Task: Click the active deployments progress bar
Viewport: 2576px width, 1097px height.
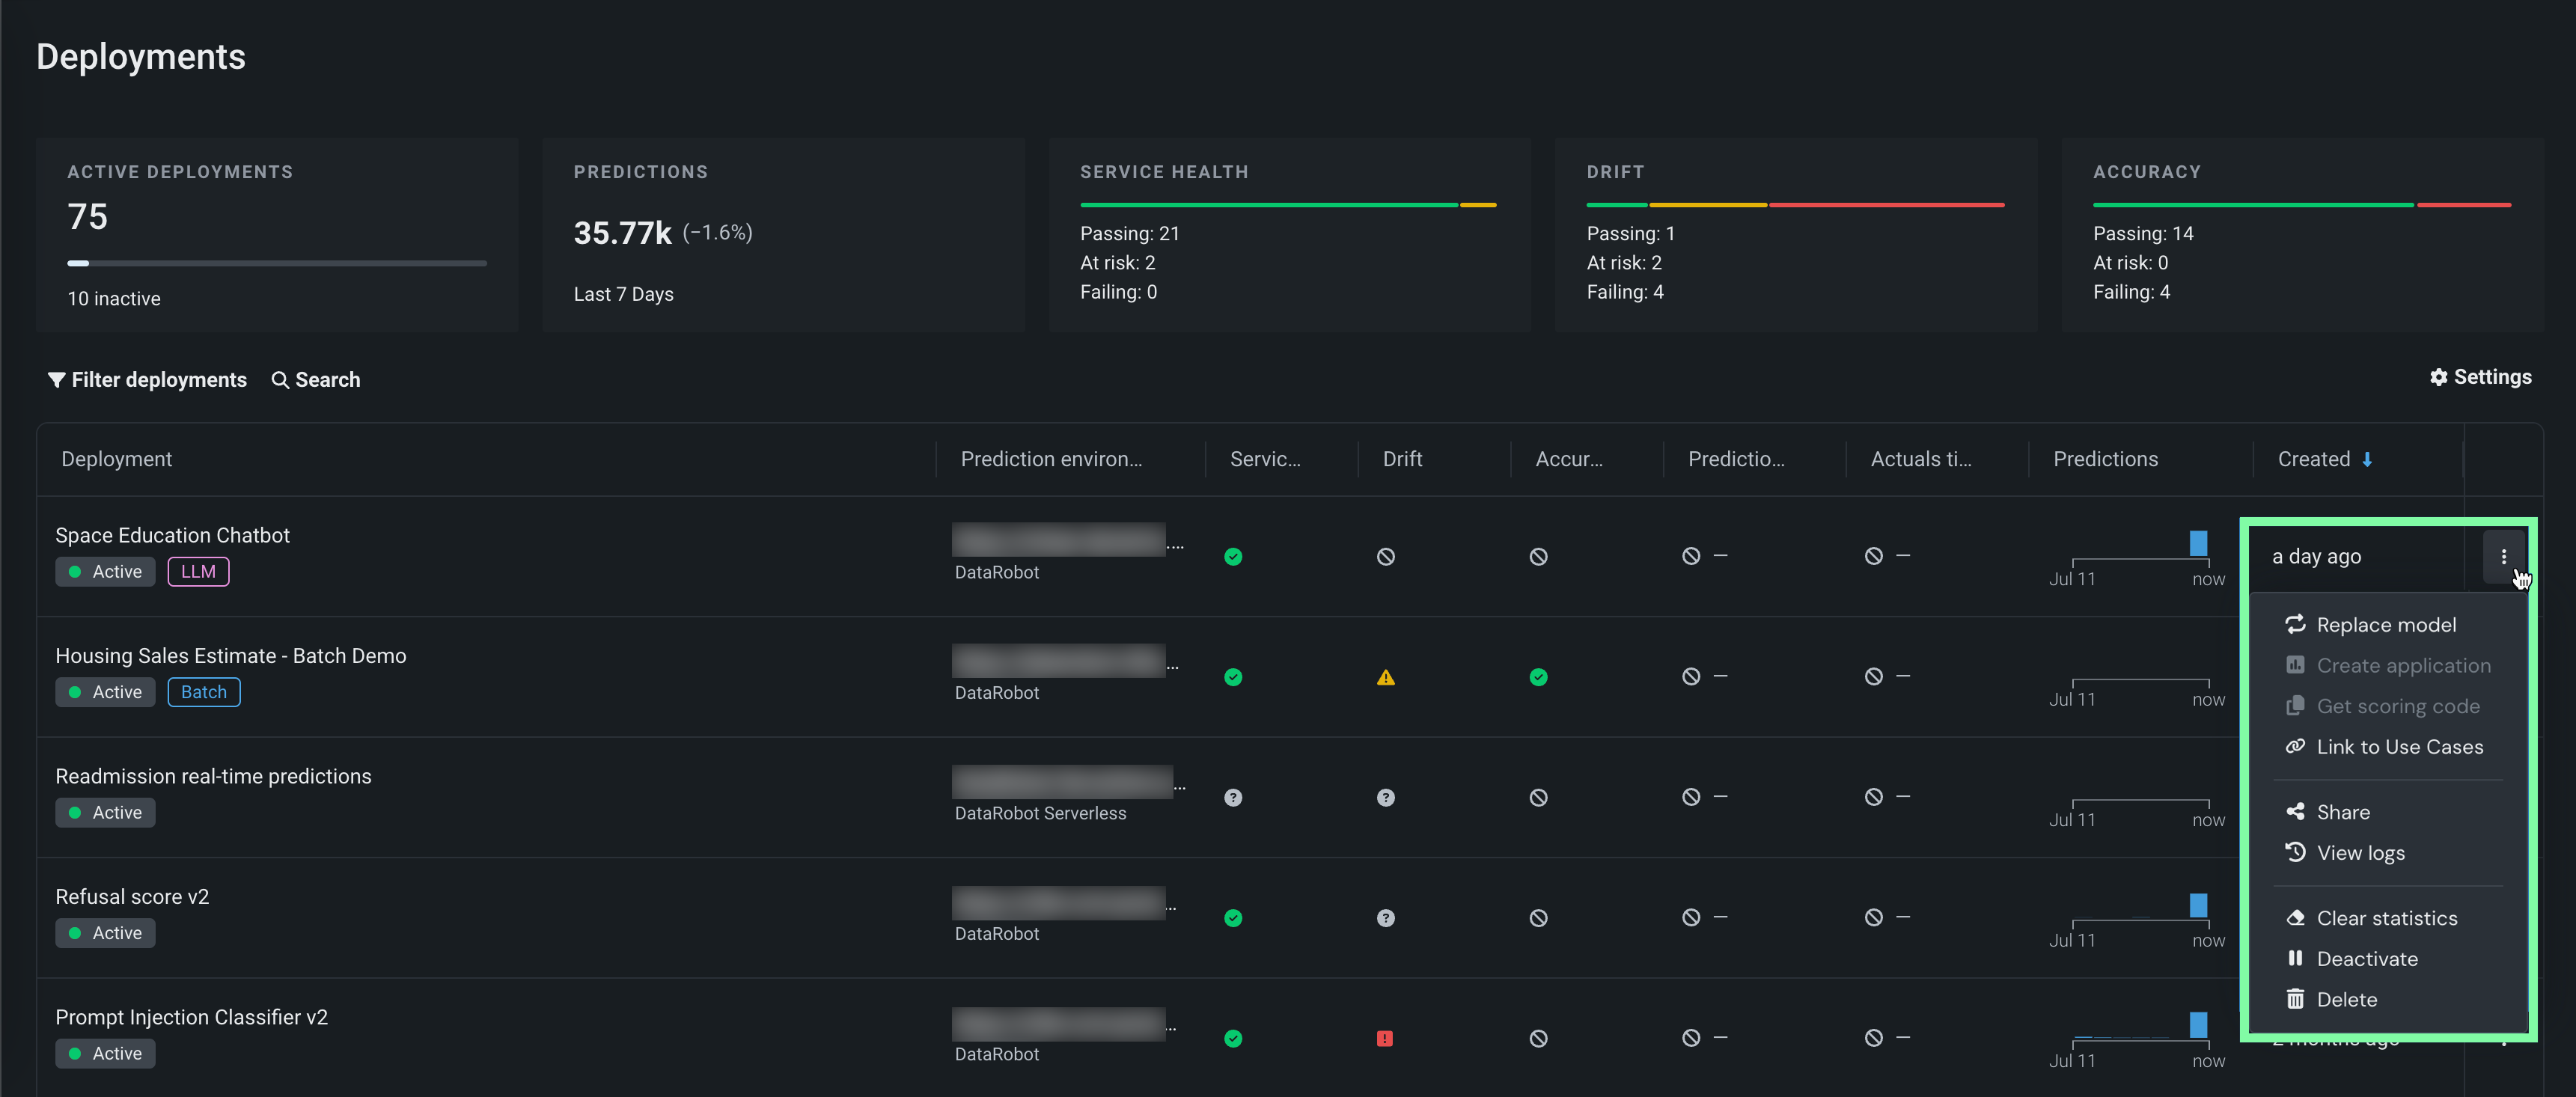Action: (x=277, y=263)
